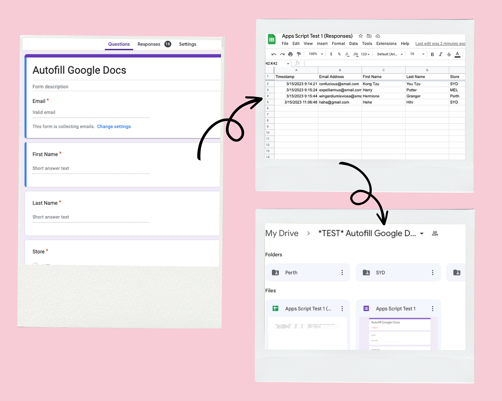Select the Bold formatting icon in Sheets toolbar
The width and height of the screenshot is (502, 401).
(x=432, y=54)
